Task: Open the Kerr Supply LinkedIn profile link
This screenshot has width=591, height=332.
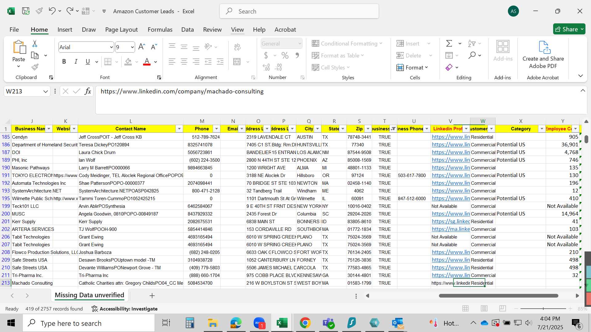Action: (451, 221)
